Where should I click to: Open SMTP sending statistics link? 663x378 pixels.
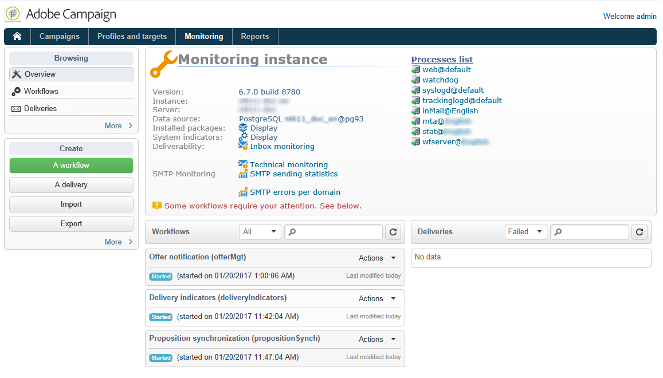294,174
